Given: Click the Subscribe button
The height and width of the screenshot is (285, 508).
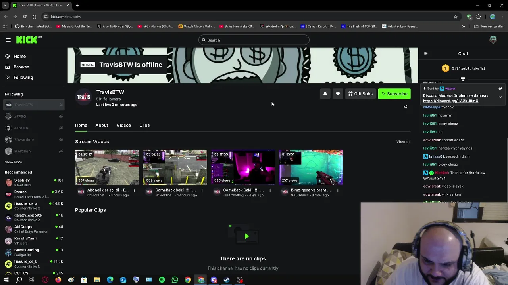Looking at the screenshot, I should tap(394, 94).
